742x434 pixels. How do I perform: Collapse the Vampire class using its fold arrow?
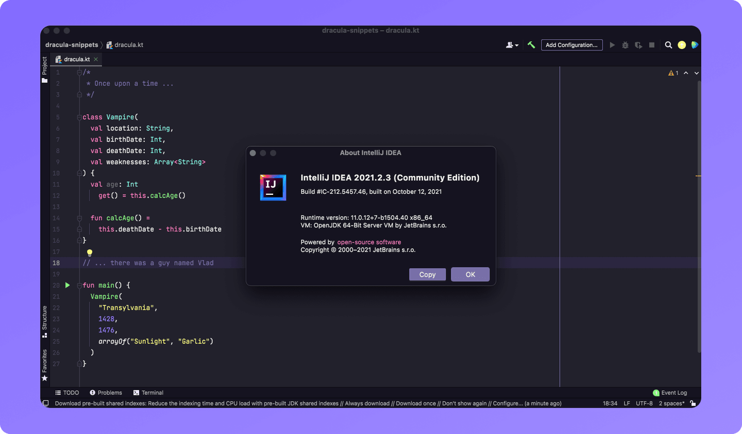click(79, 116)
